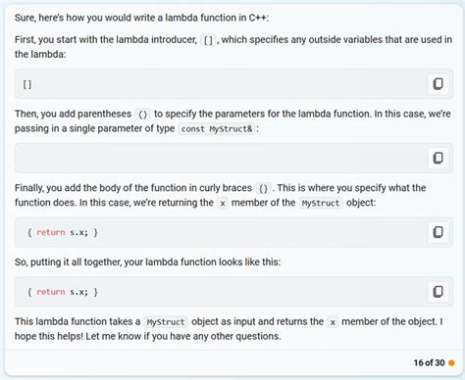The image size is (465, 380).
Task: Click the inline () parentheses code snippet
Action: pyautogui.click(x=143, y=115)
